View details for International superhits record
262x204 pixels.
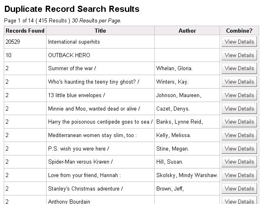(x=239, y=42)
